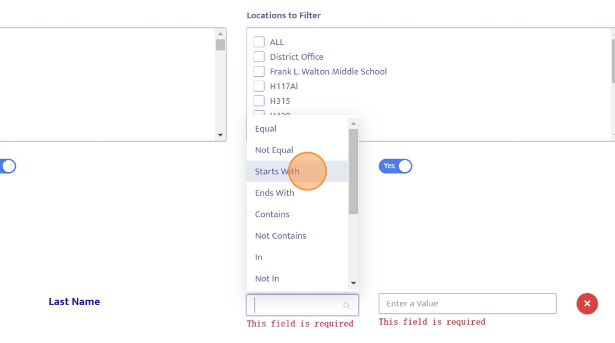Click the dropdown list scroll down arrow
Screen dimensions: 615x343
(x=353, y=283)
